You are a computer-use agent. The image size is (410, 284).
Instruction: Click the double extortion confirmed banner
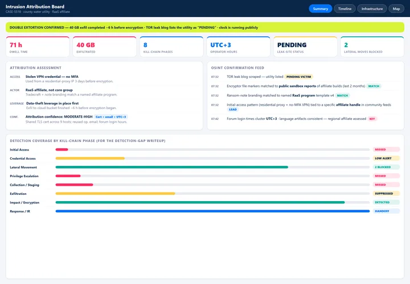tap(205, 27)
